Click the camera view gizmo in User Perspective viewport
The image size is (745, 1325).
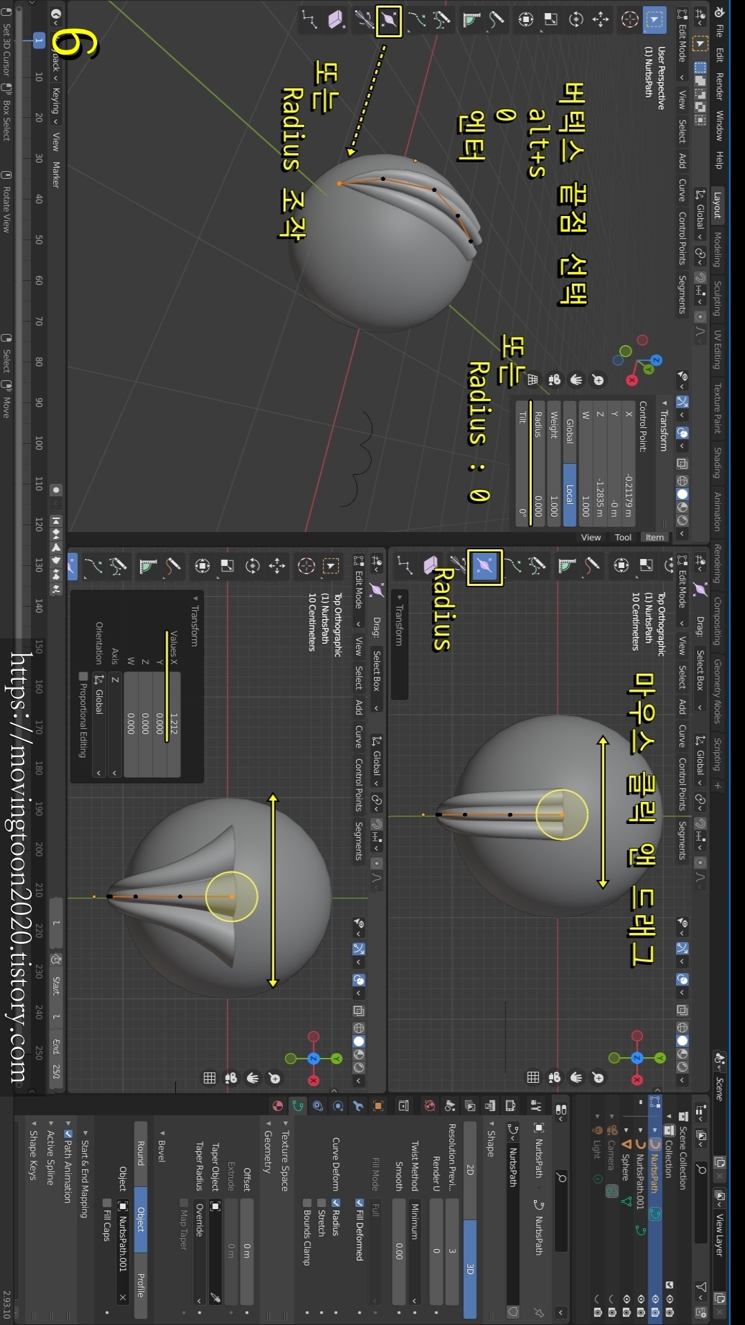pyautogui.click(x=554, y=380)
